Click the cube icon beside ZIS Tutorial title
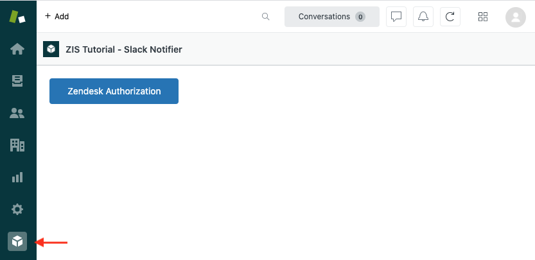The width and height of the screenshot is (535, 260). [x=51, y=49]
